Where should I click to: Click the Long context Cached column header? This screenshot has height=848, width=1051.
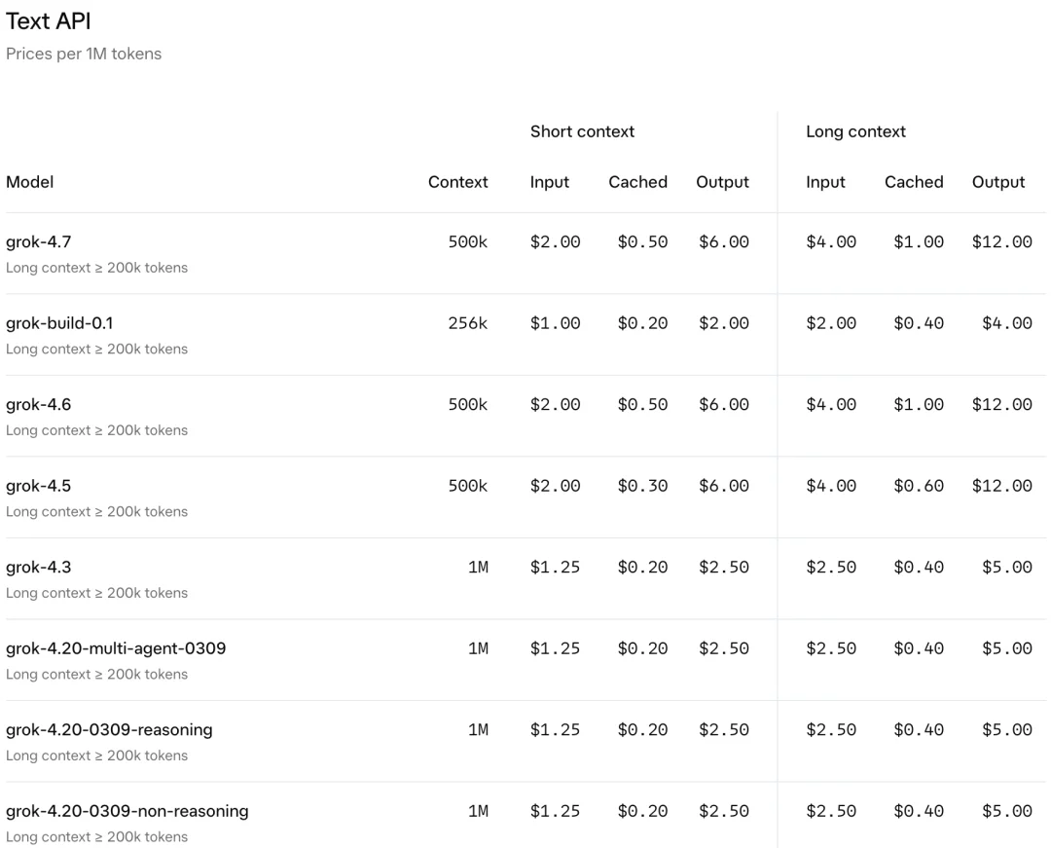[x=914, y=182]
